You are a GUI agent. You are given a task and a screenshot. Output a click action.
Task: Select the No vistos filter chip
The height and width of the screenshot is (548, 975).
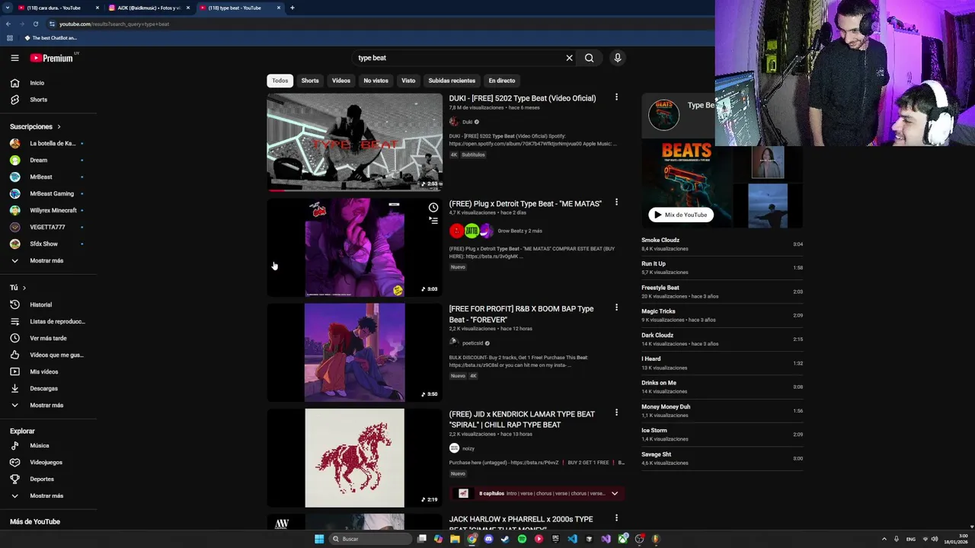pyautogui.click(x=376, y=81)
